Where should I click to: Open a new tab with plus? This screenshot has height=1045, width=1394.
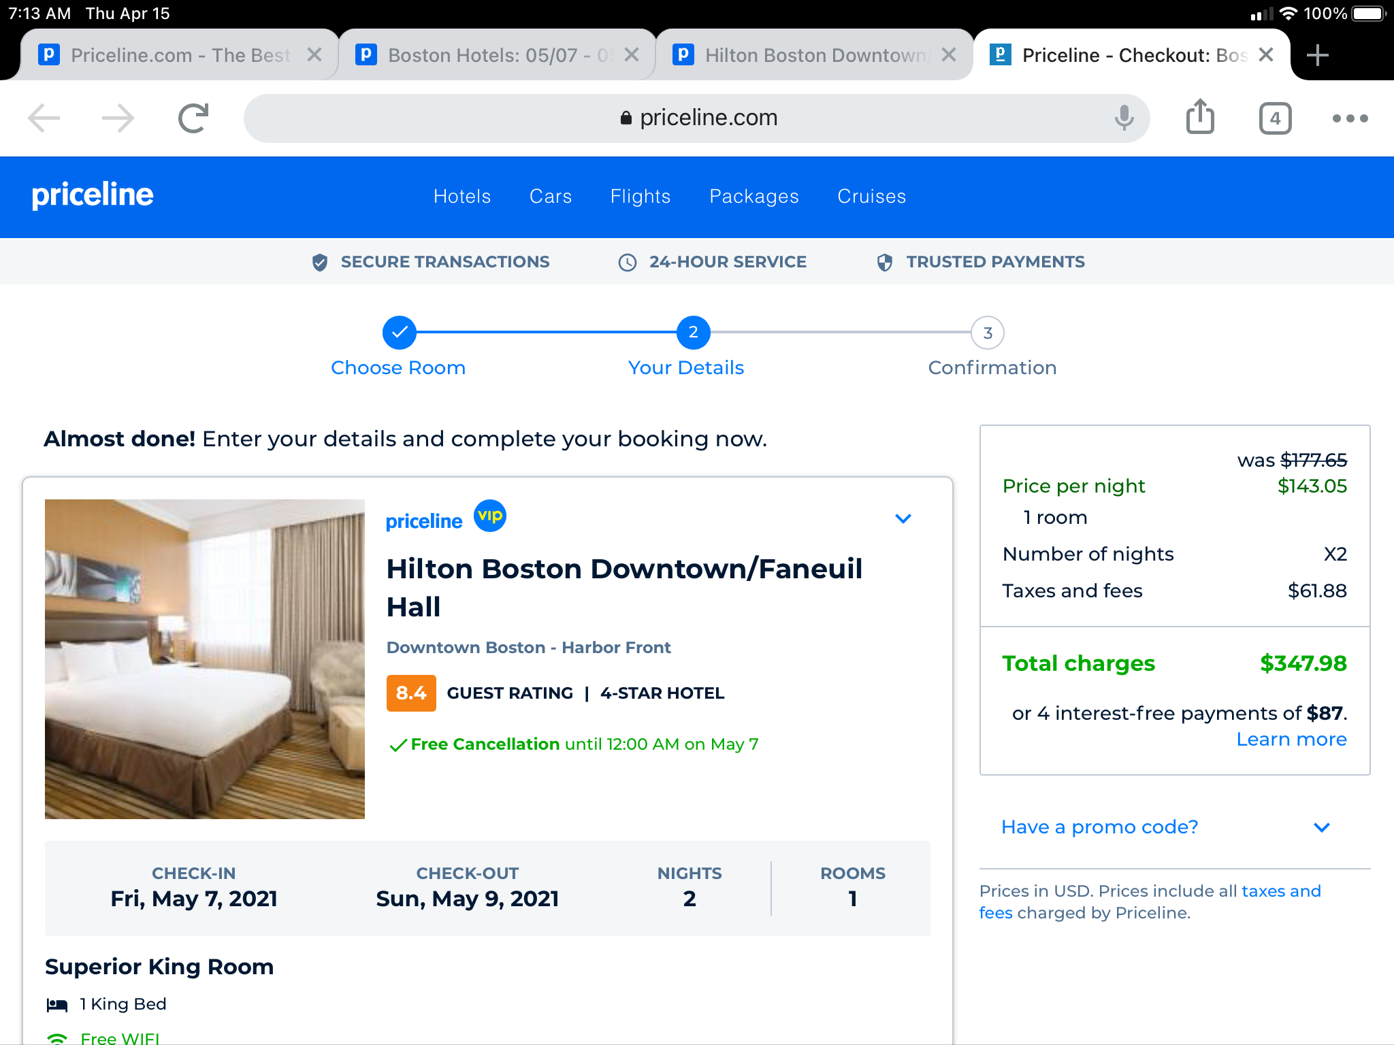pos(1318,55)
